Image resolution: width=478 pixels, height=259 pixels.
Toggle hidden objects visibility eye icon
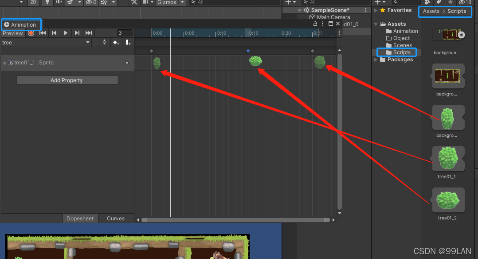point(91,2)
